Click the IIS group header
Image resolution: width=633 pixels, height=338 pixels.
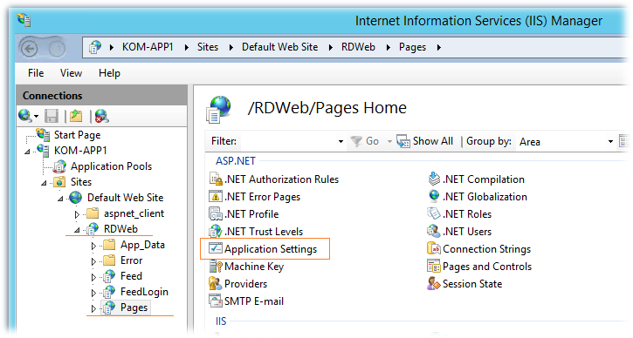pyautogui.click(x=221, y=321)
